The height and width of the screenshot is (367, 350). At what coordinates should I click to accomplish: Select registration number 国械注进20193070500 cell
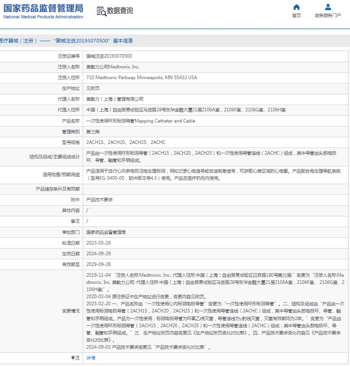coord(109,56)
